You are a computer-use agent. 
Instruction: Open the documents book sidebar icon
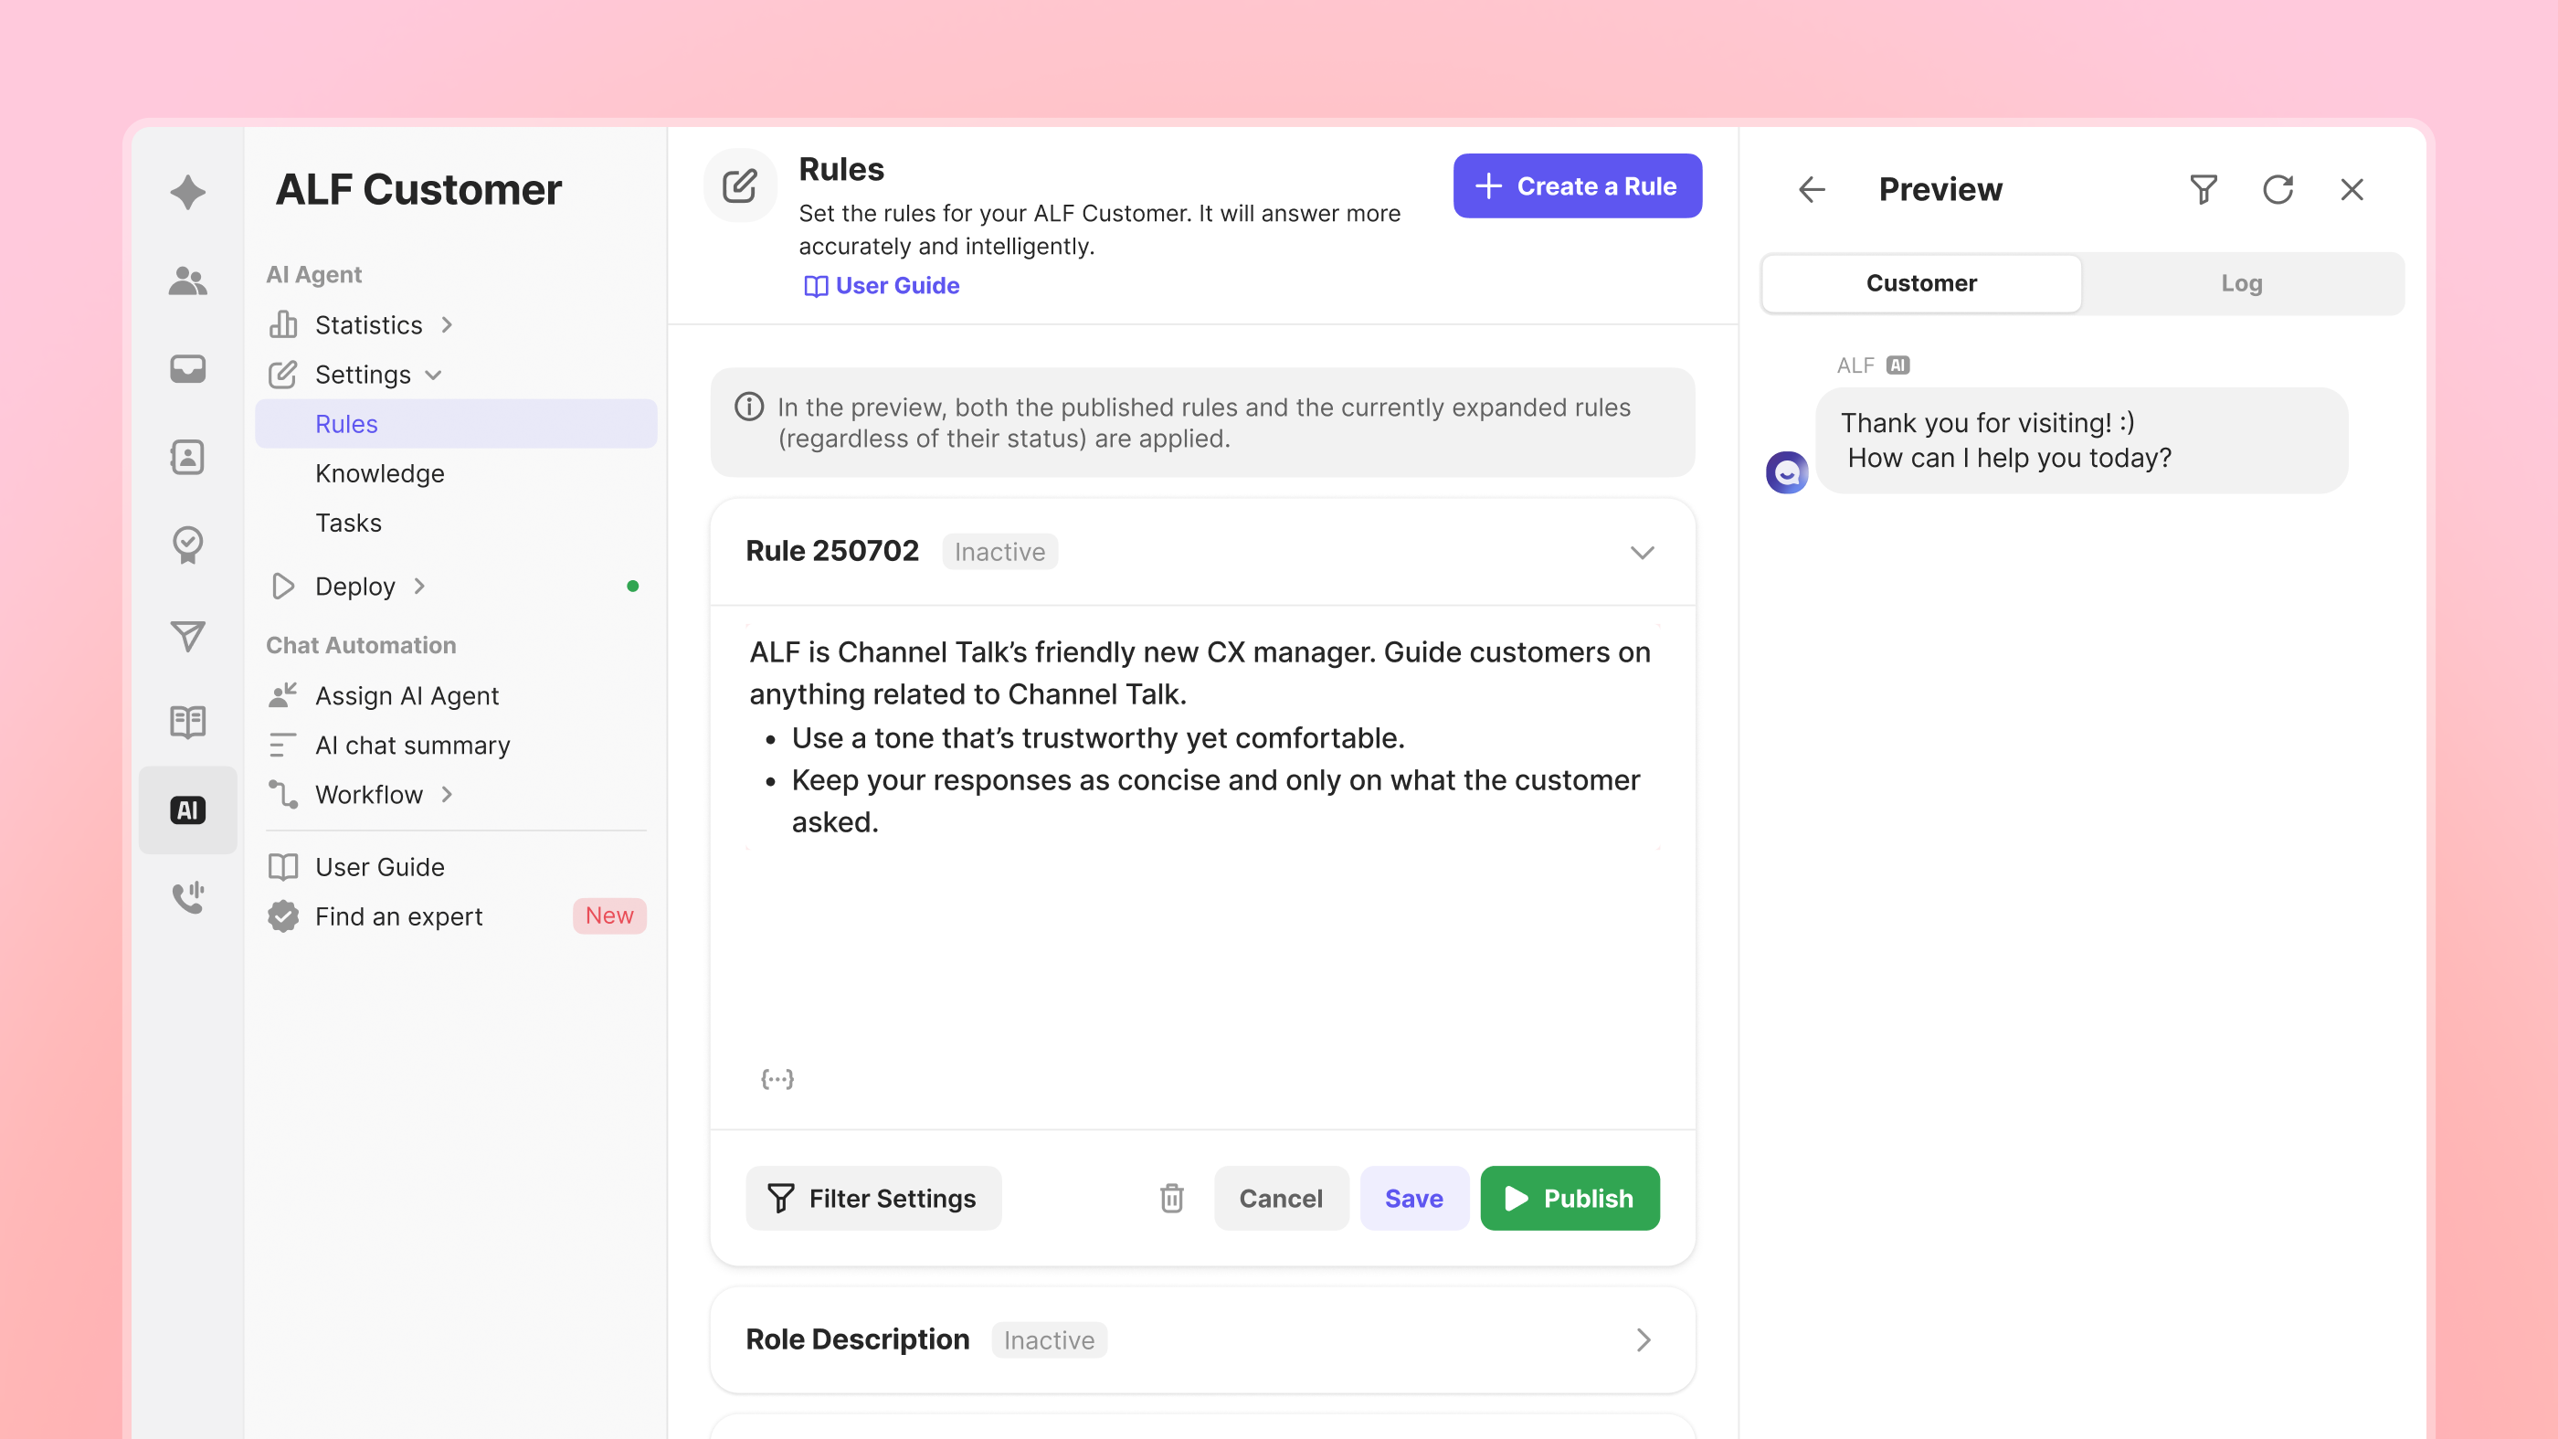coord(187,721)
